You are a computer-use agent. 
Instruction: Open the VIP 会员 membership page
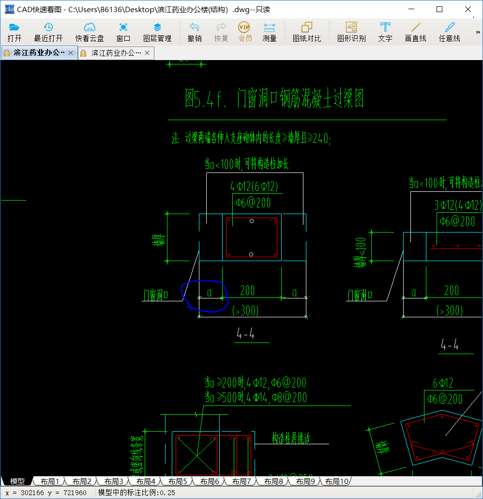coord(245,32)
